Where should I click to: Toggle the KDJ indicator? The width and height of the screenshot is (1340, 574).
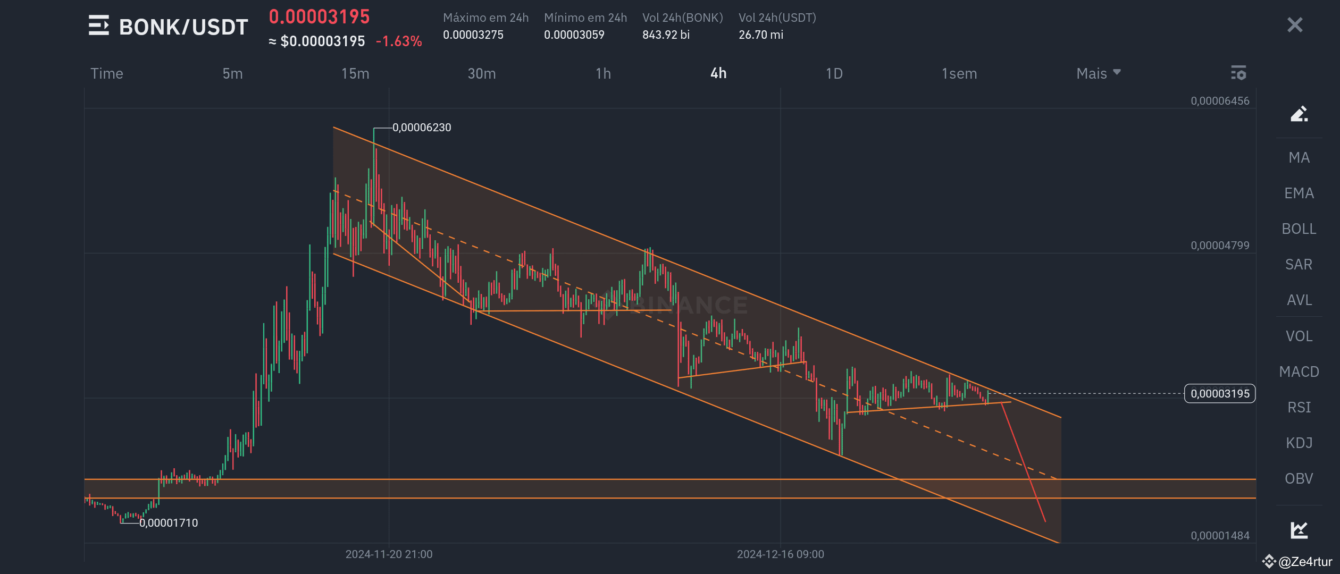(1298, 443)
